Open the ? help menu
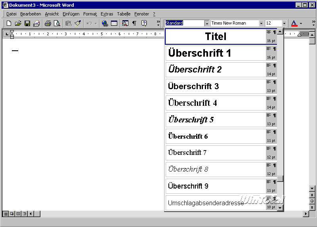317x227 pixels. click(x=154, y=14)
